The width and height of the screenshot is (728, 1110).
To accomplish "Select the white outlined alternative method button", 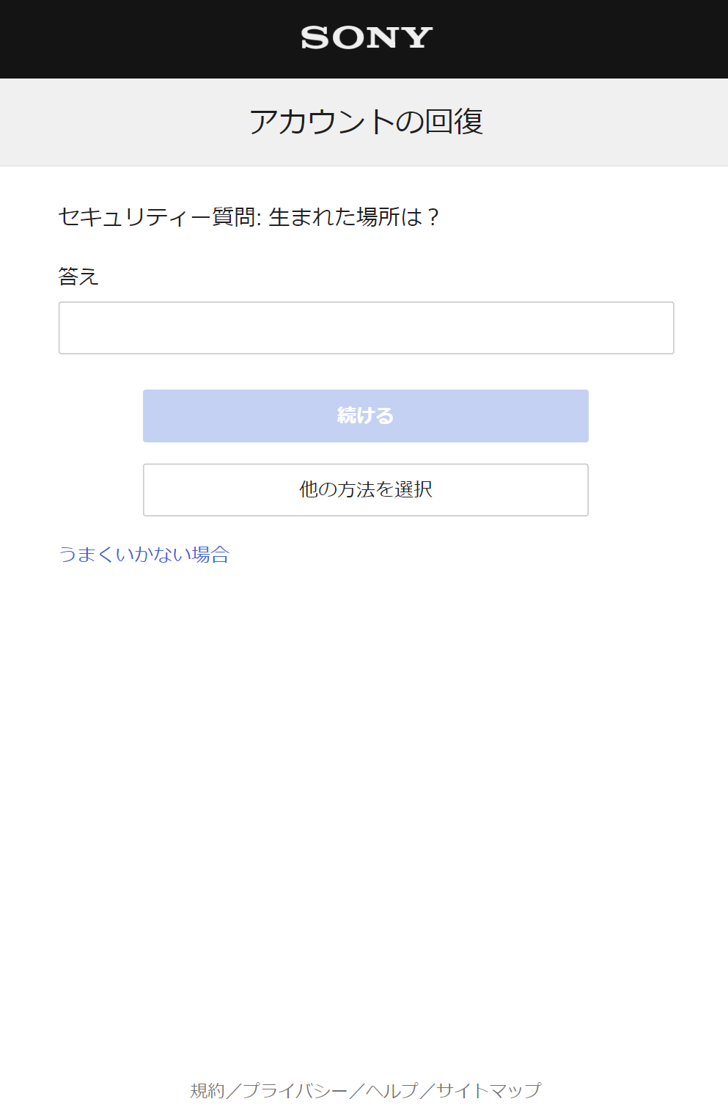I will (366, 489).
